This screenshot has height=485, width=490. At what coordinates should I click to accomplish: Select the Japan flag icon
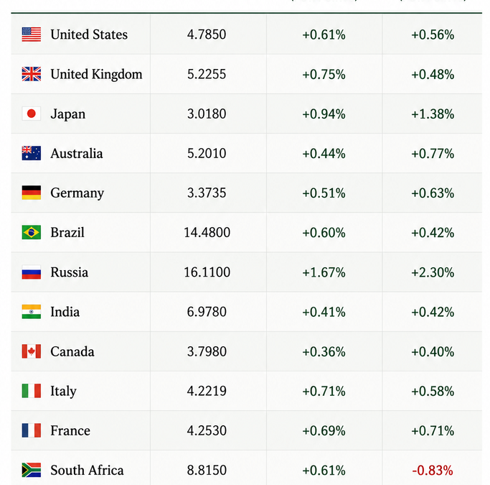point(32,114)
